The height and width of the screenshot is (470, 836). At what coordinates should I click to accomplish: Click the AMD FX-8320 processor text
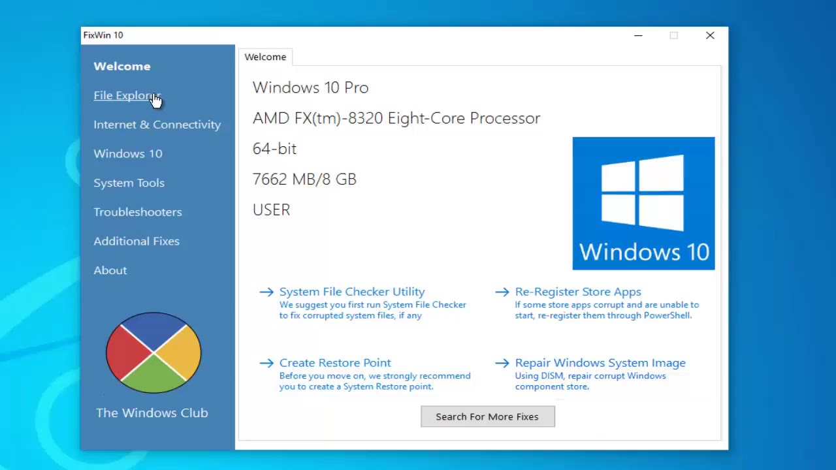tap(396, 118)
